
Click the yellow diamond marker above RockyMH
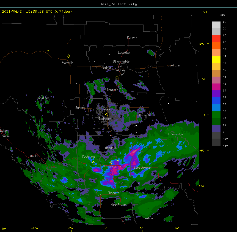point(68,56)
